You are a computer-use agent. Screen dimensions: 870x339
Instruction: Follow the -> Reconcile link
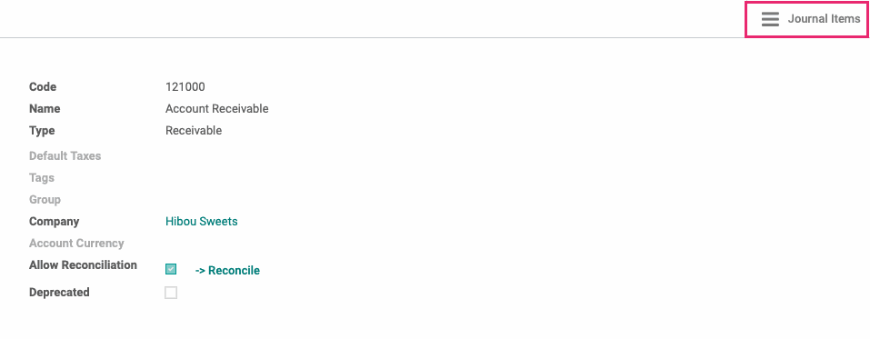point(227,271)
